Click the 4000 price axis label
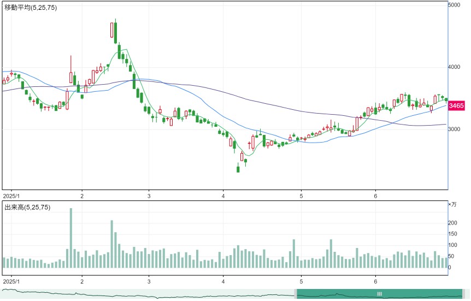Image resolution: width=471 pixels, height=301 pixels. click(454, 67)
